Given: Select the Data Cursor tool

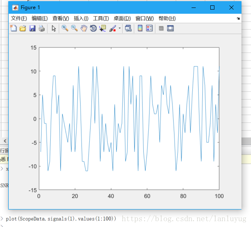Looking at the screenshot, I should 103,28.
